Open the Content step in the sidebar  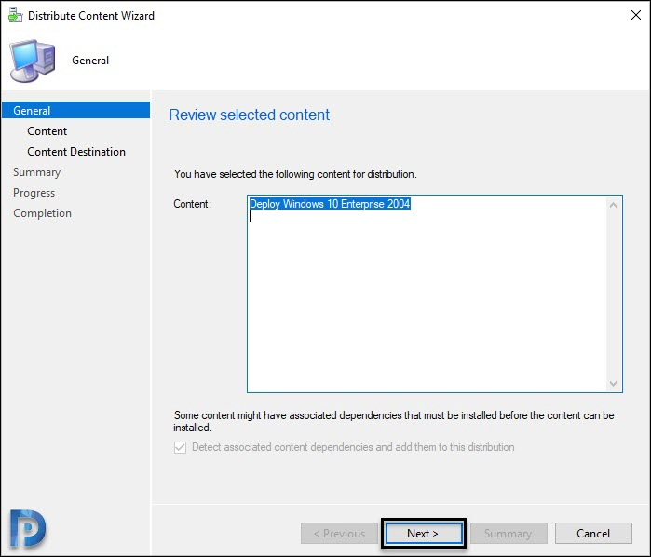point(47,131)
